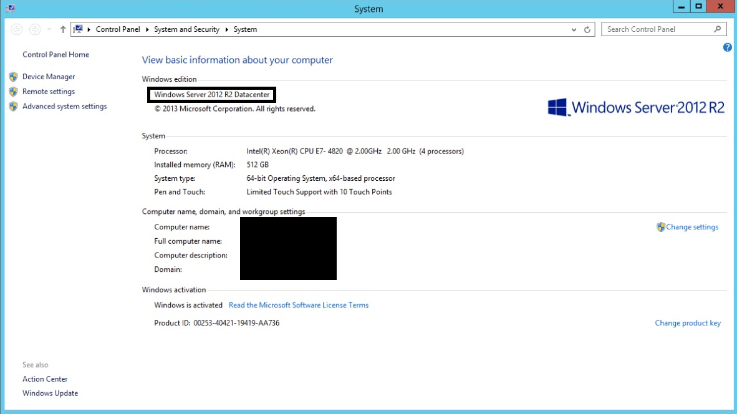Open Advanced system settings
Viewport: 737px width, 414px height.
click(x=65, y=106)
